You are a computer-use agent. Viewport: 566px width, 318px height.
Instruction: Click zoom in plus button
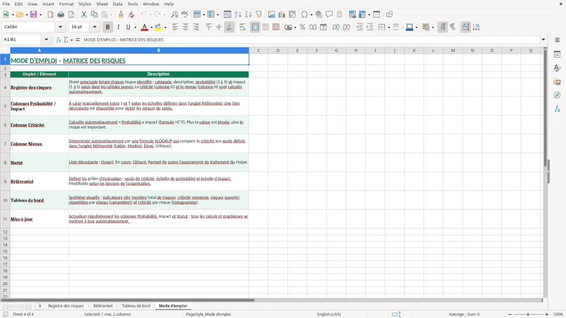tap(547, 314)
